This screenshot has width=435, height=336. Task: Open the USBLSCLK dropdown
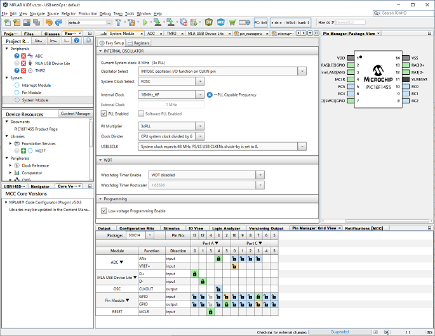click(302, 146)
